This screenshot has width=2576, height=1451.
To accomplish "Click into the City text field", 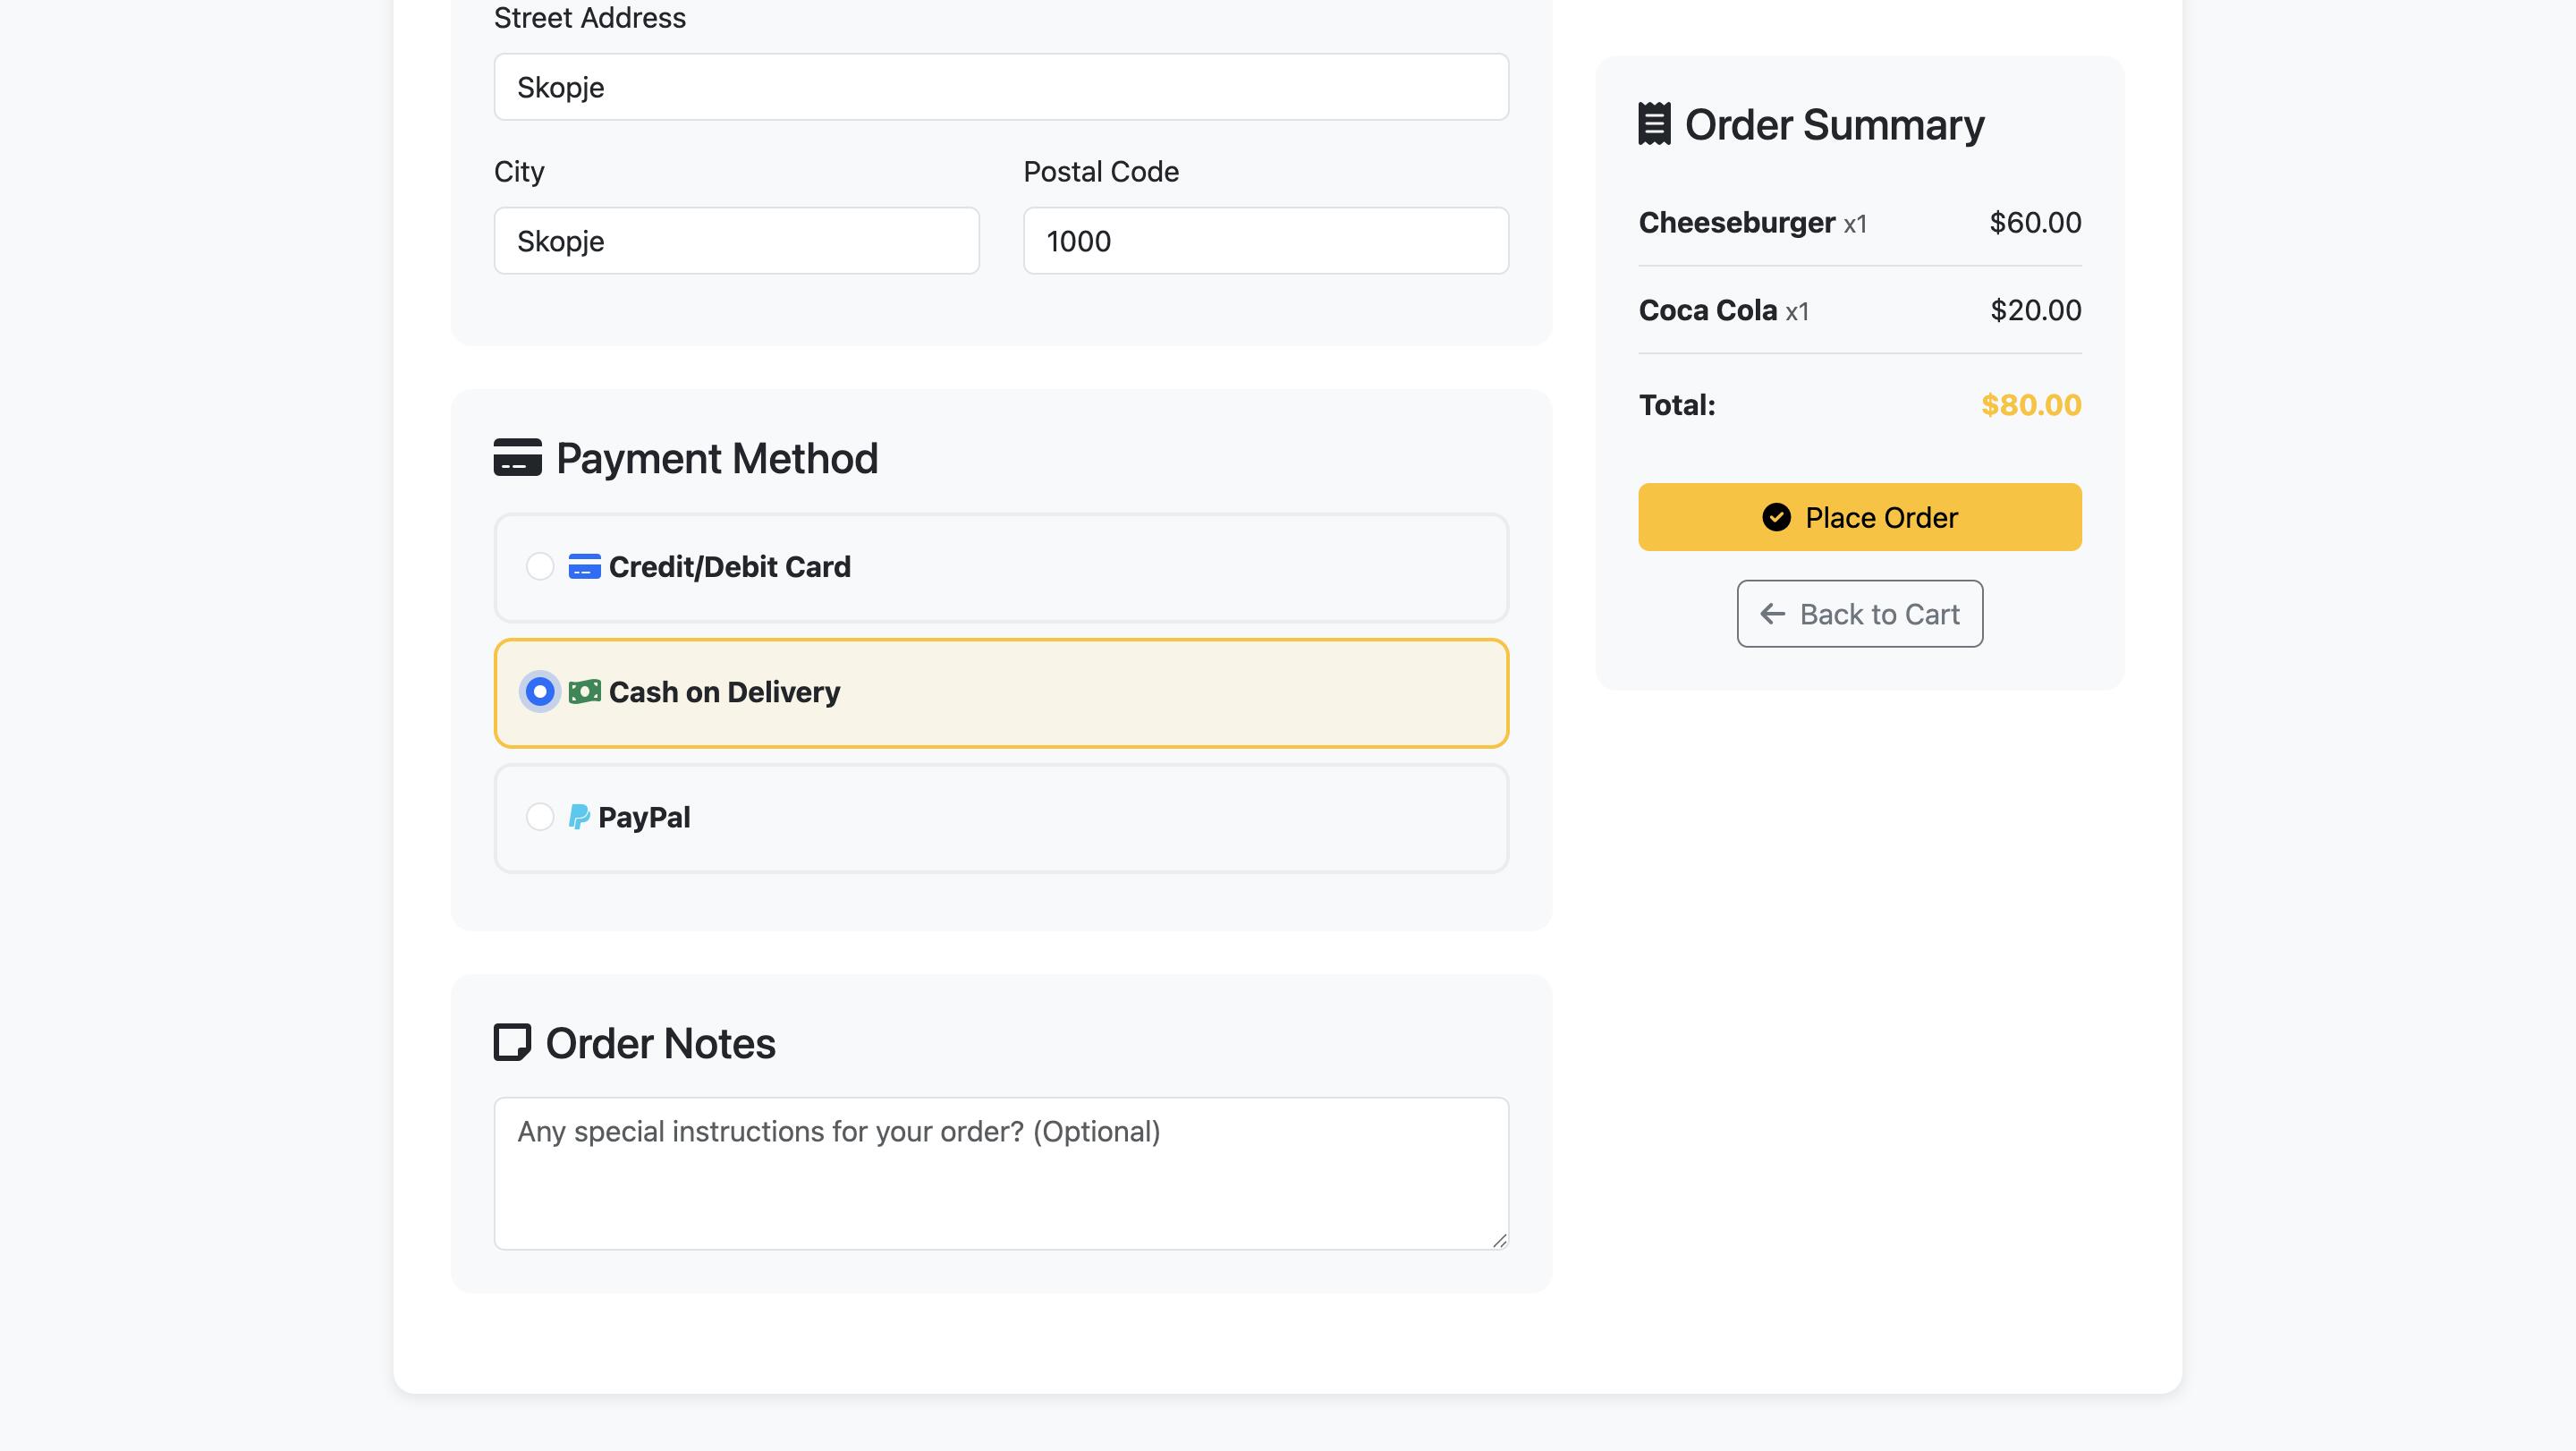I will [736, 241].
